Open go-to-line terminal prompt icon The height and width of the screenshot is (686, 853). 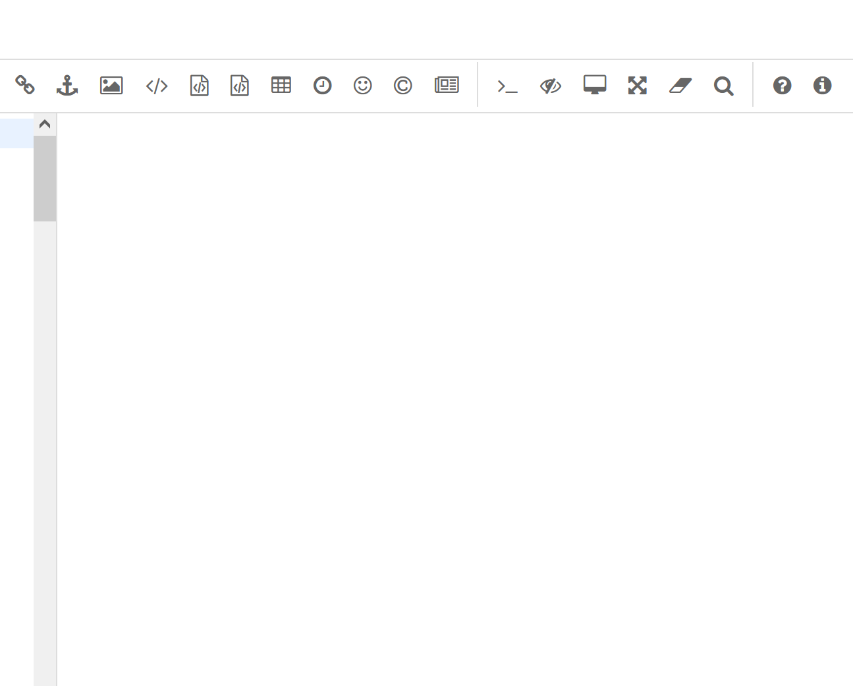point(507,86)
